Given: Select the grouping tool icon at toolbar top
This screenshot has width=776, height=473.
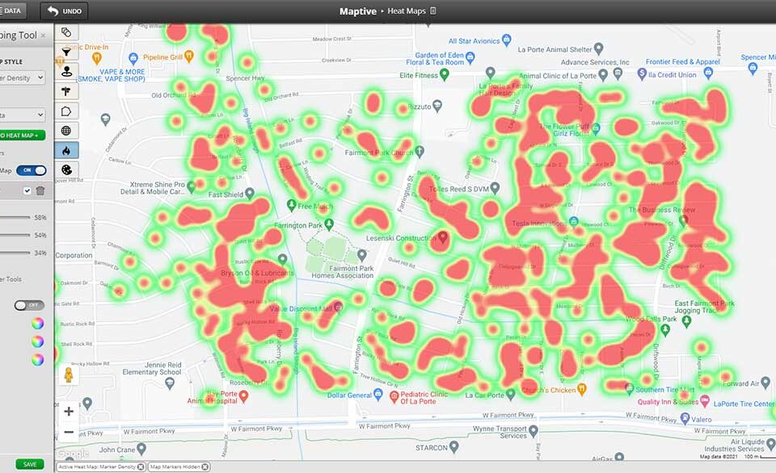Looking at the screenshot, I should [x=67, y=31].
